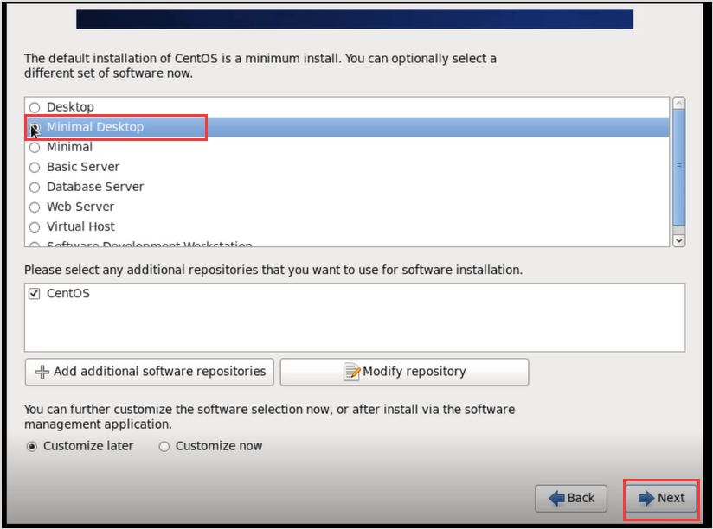Click the "Virtual Host" label text
Screen dimensions: 713x529
80,226
